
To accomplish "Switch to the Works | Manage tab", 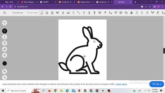I will 29,2.
